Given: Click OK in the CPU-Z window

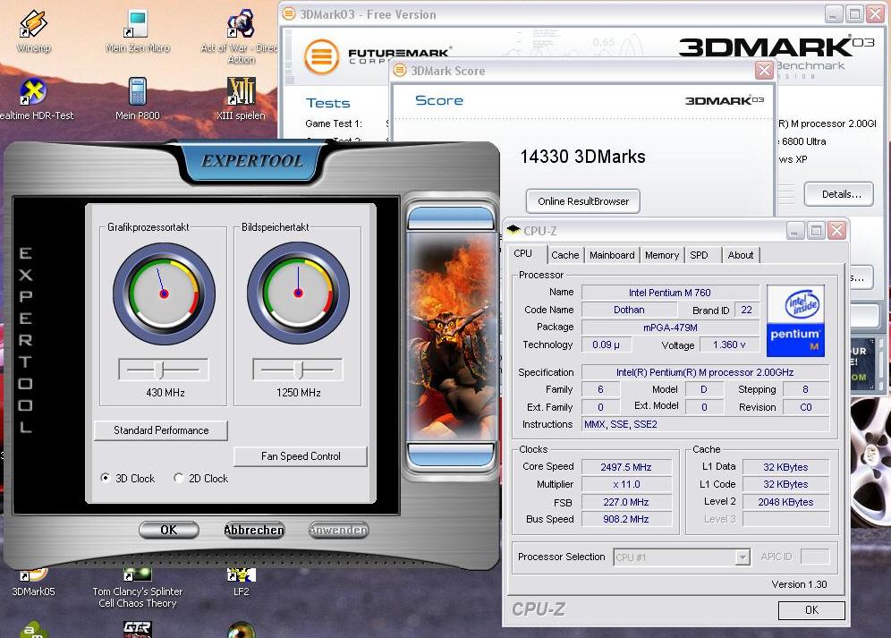Looking at the screenshot, I should (811, 610).
